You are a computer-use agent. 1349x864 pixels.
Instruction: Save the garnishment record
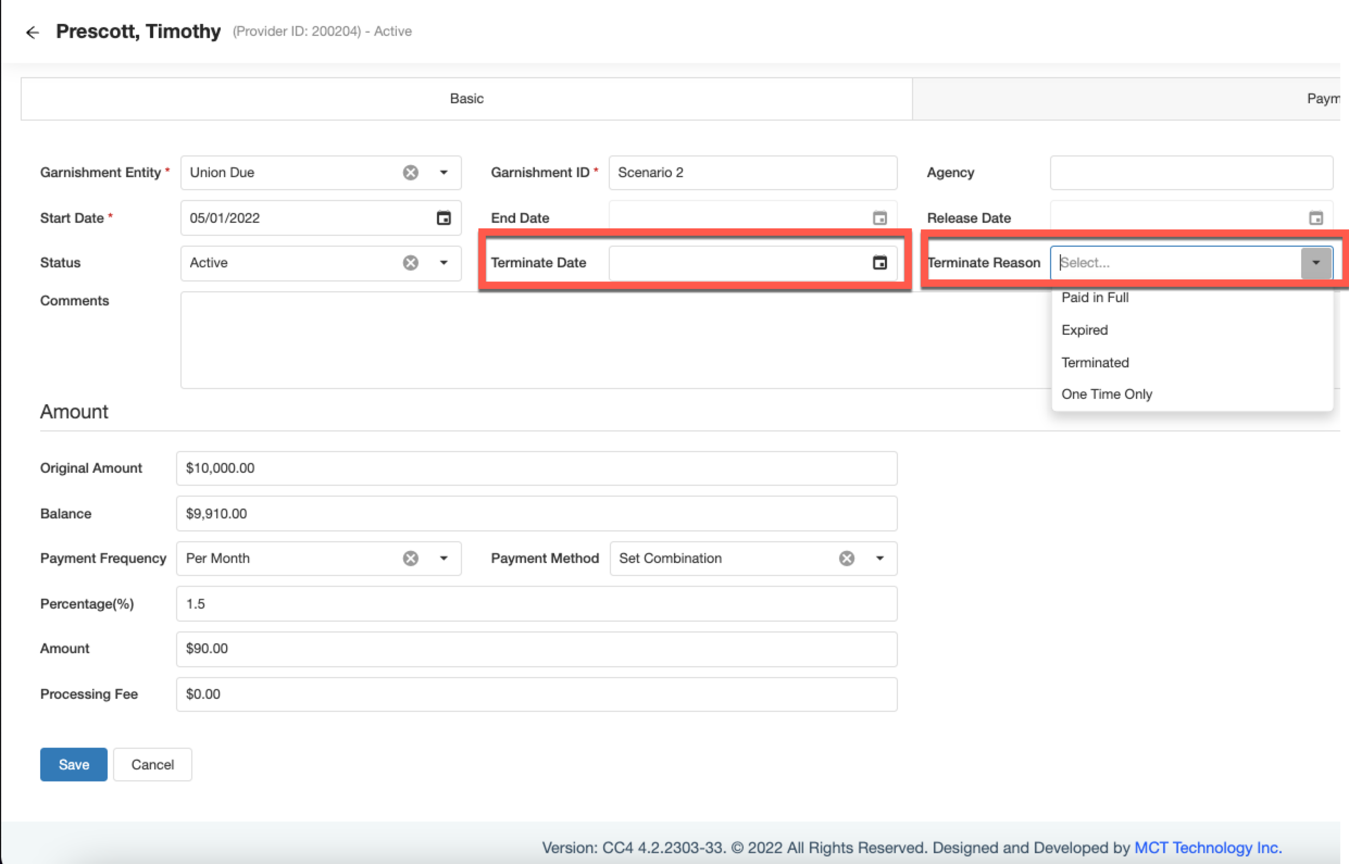[73, 764]
